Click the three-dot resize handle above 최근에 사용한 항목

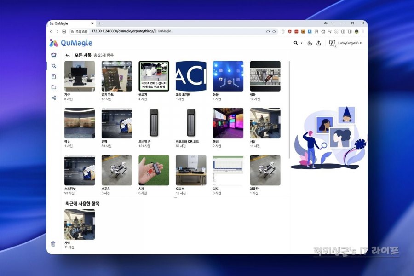175,197
